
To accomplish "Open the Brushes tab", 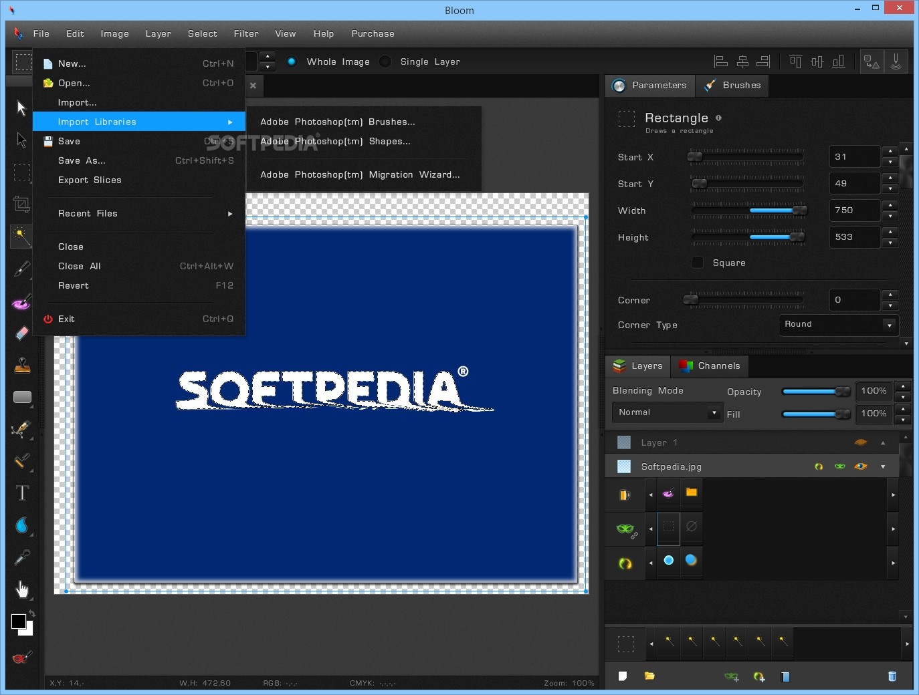I will click(x=733, y=86).
